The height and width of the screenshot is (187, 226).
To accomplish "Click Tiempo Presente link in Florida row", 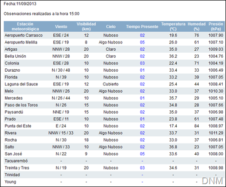I will pos(142,77).
